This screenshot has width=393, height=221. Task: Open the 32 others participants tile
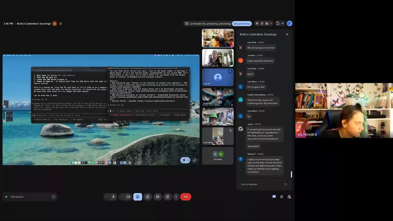218,156
